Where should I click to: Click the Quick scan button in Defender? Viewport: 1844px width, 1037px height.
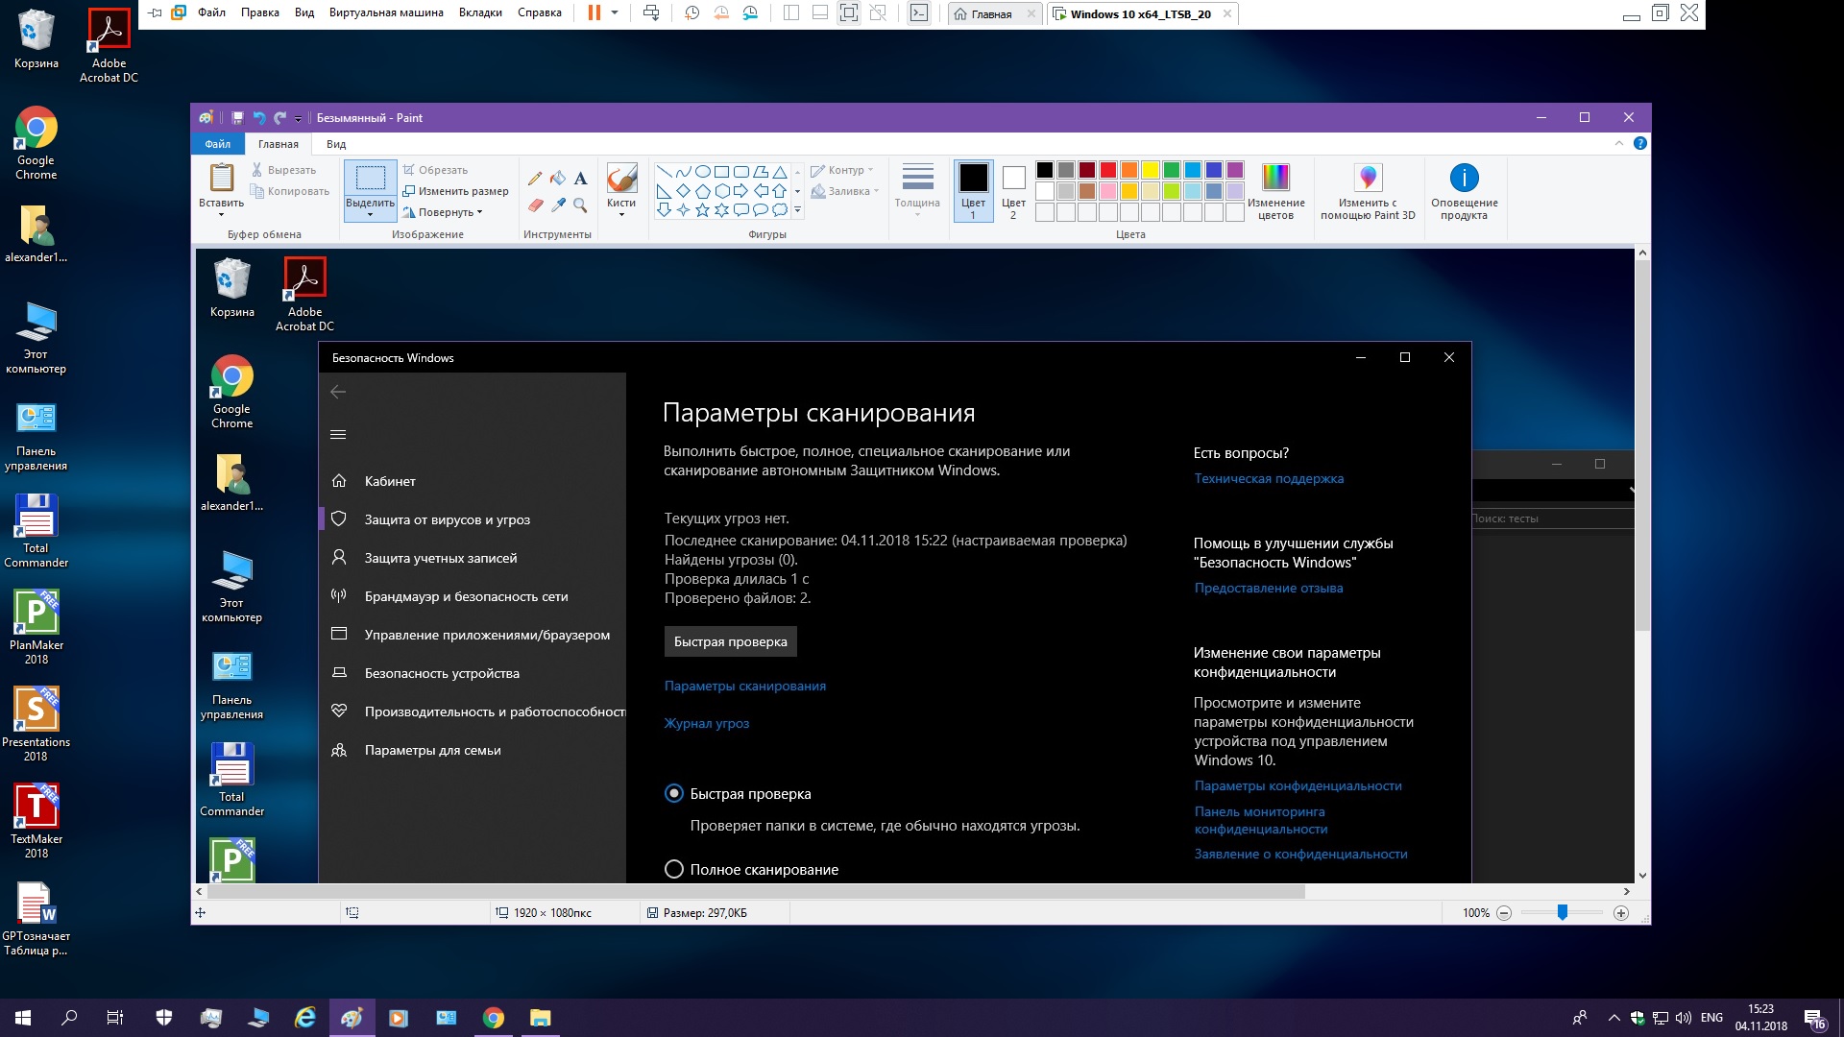(730, 641)
